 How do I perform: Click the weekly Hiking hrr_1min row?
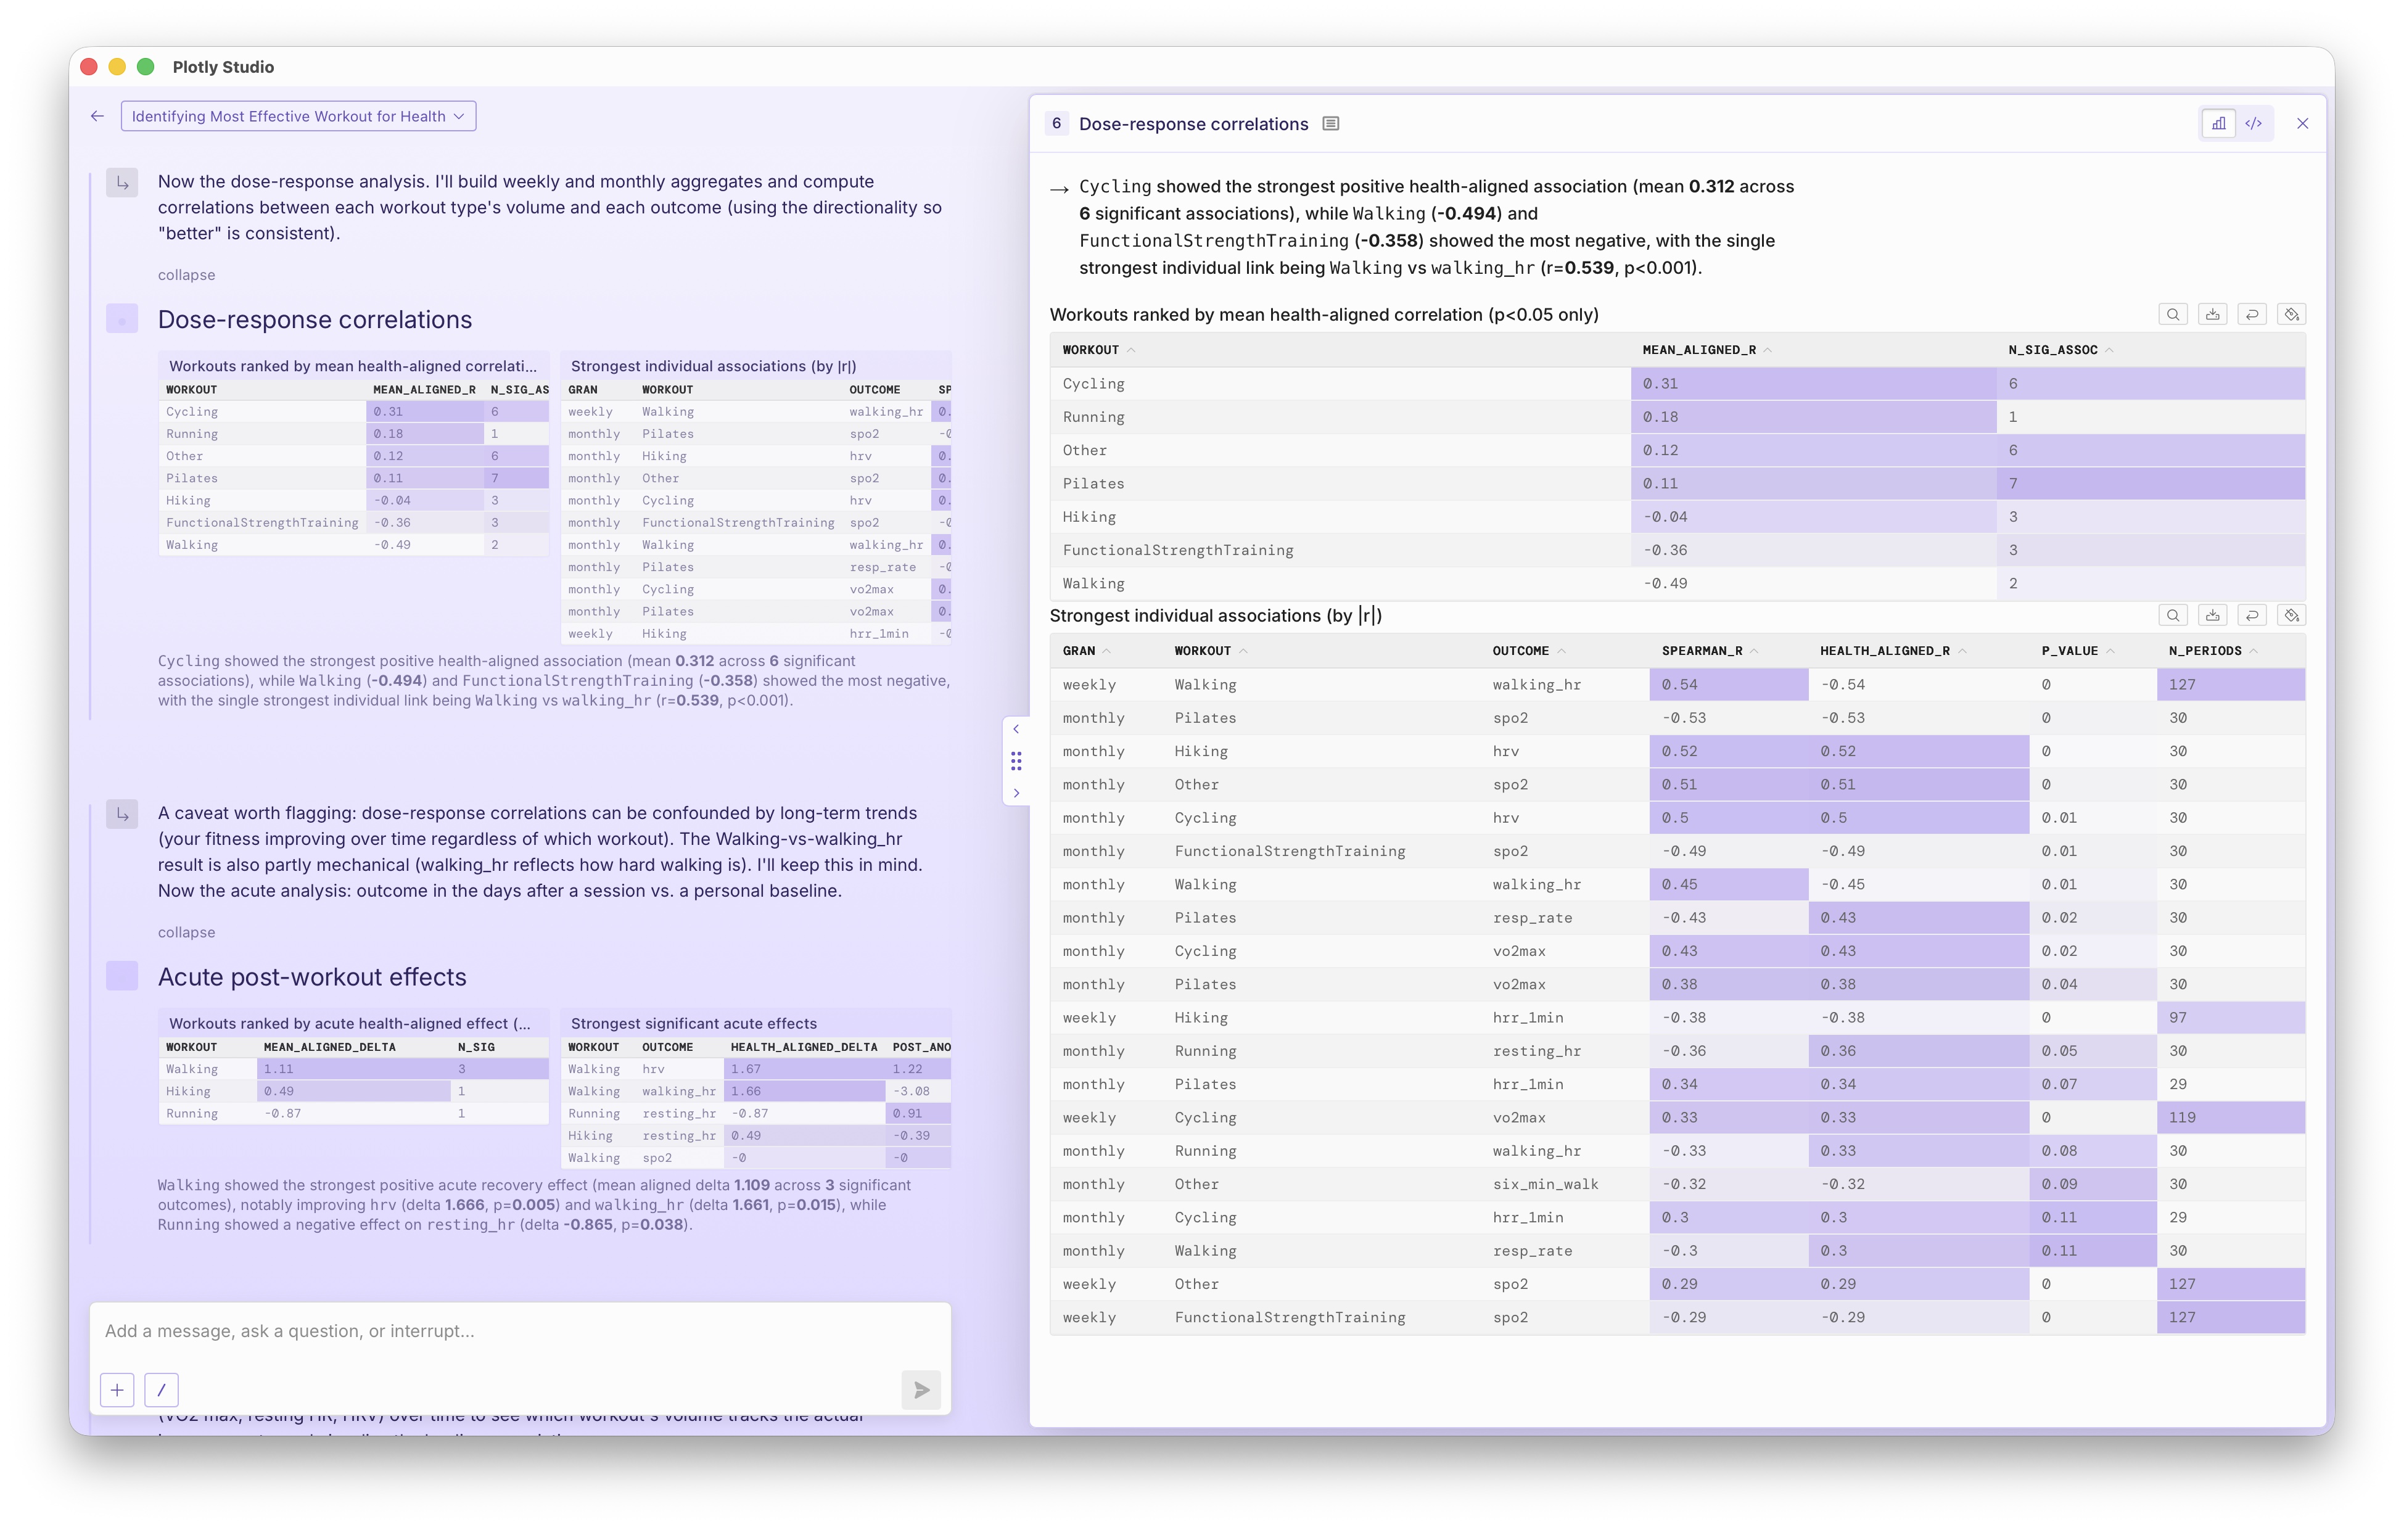pyautogui.click(x=1677, y=1018)
